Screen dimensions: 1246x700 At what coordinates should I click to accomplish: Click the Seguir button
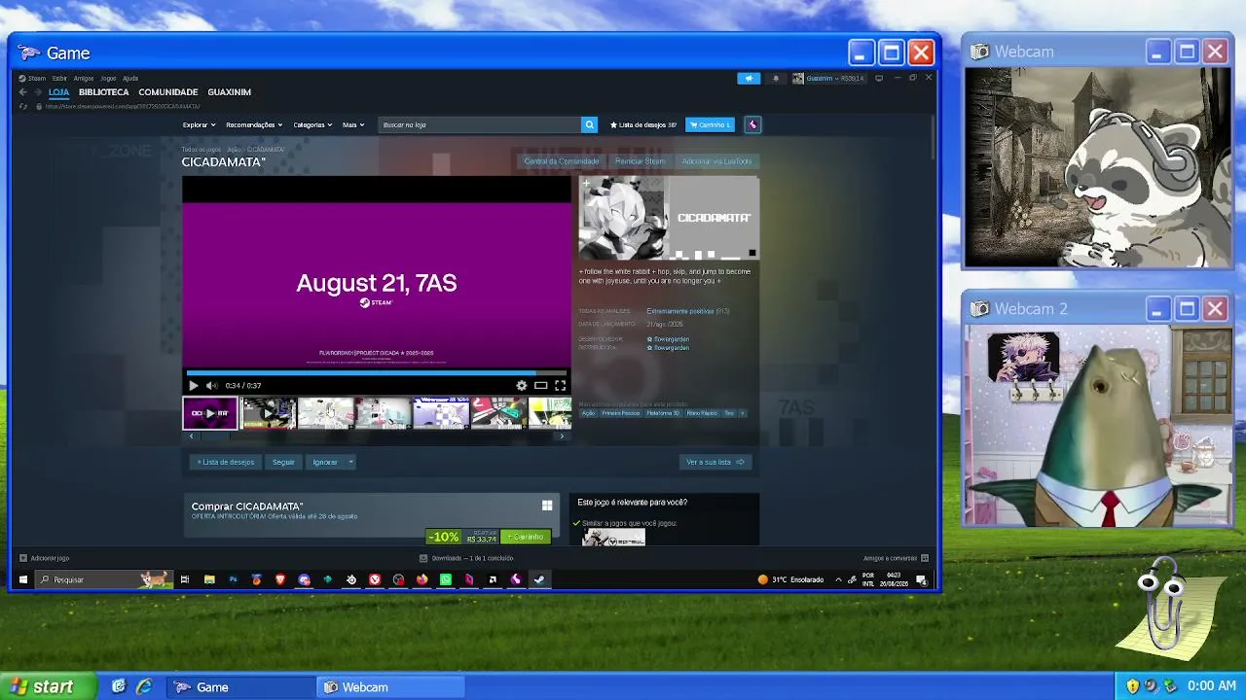click(x=283, y=462)
